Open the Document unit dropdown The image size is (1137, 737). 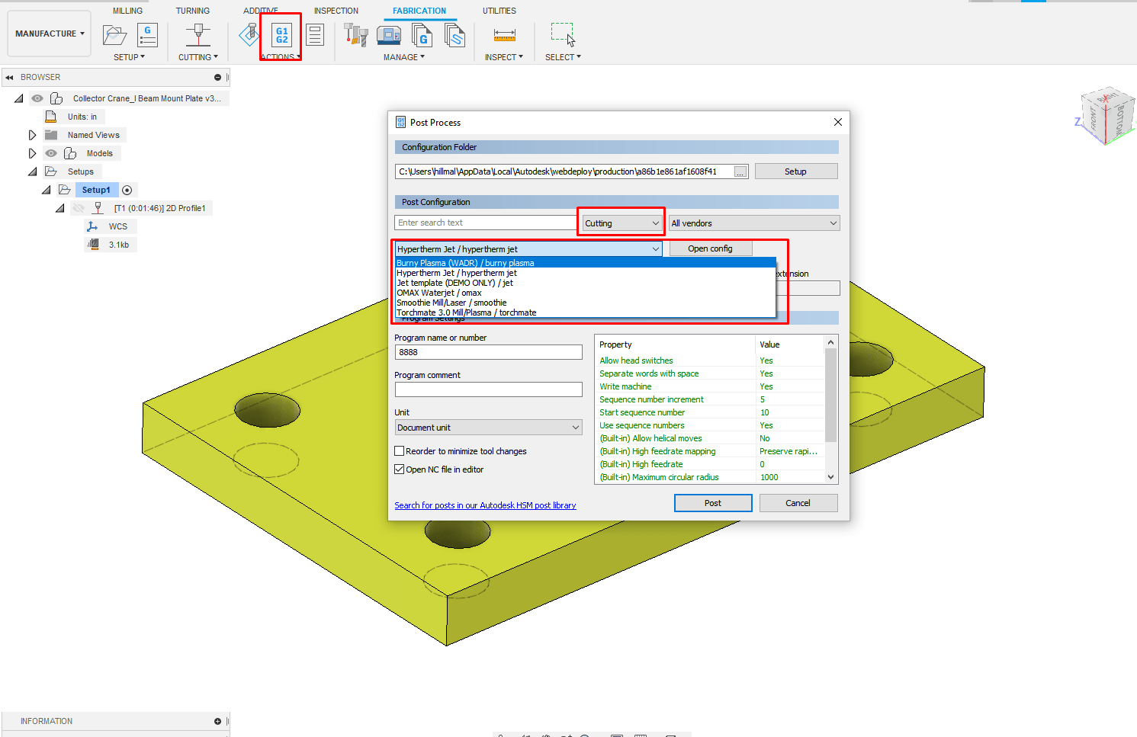click(488, 427)
